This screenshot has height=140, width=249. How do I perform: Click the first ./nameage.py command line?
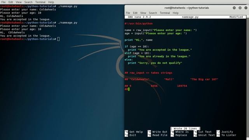pyautogui.click(x=39, y=6)
